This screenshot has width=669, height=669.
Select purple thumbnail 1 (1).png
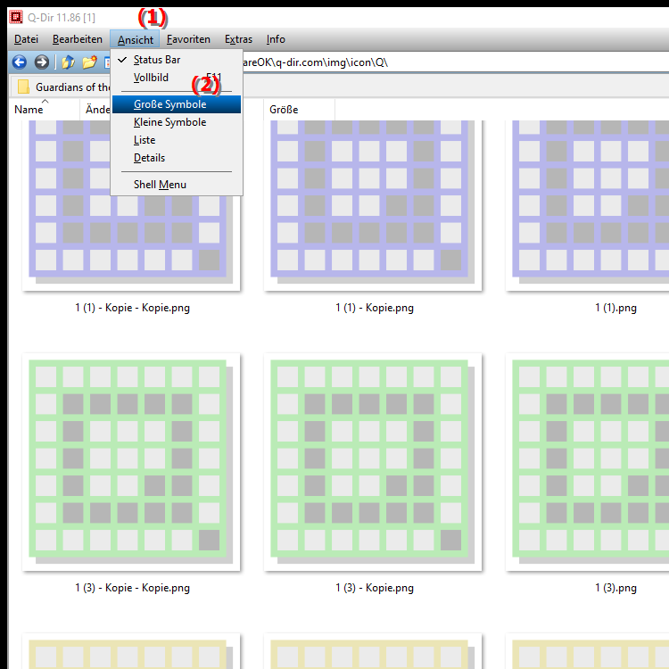[x=588, y=205]
